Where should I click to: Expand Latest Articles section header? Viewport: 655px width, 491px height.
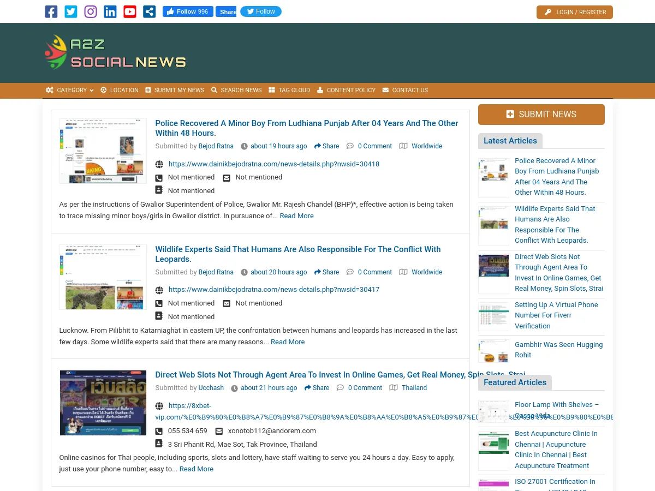510,141
